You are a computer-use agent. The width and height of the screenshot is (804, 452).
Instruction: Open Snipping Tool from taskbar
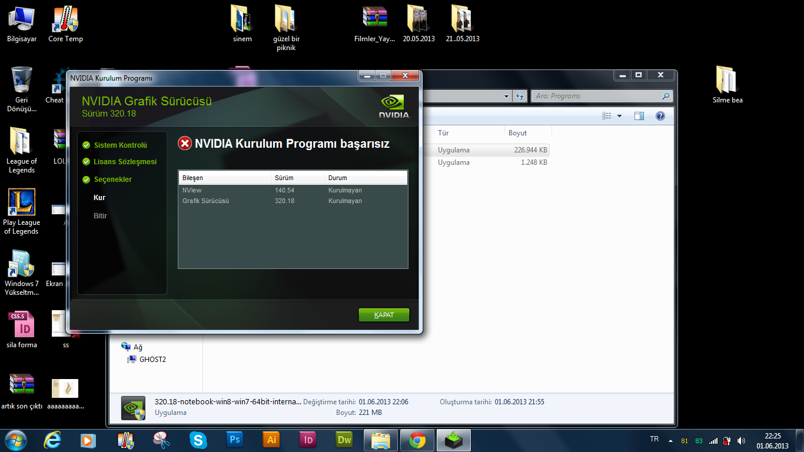pos(161,440)
